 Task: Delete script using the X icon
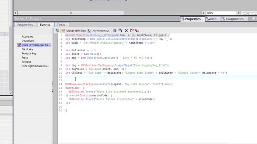click(x=126, y=30)
